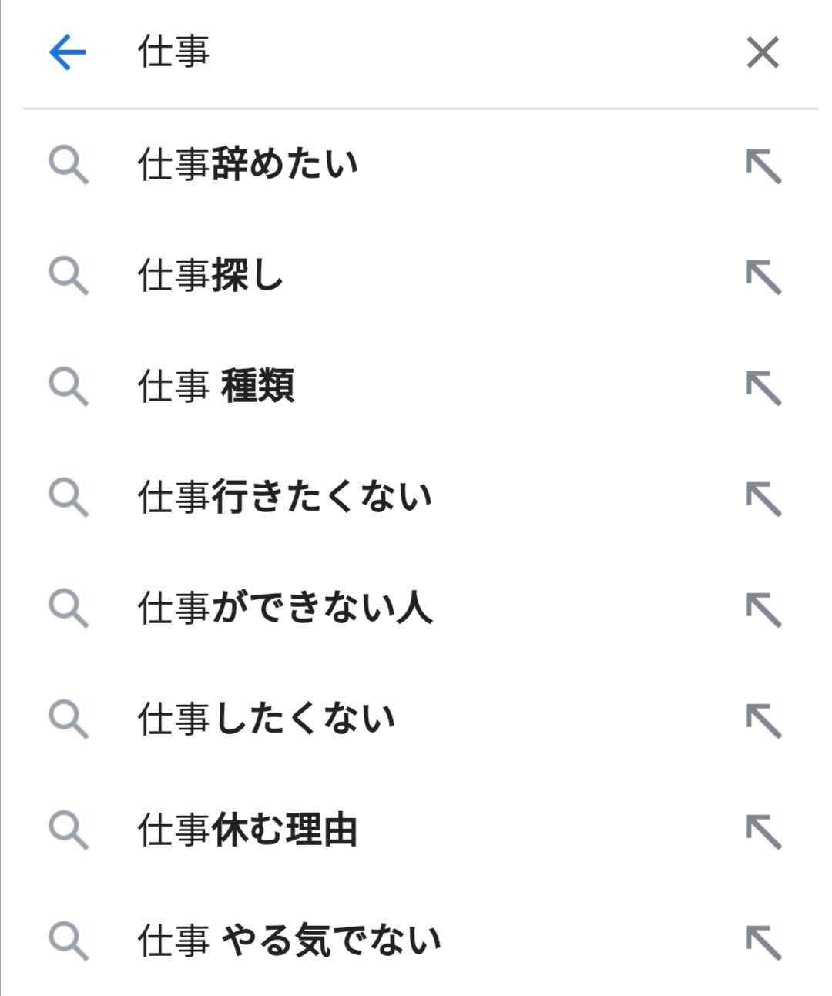This screenshot has height=996, width=832.
Task: Tap the fill arrow next to 仕事行きたくない
Action: click(x=763, y=498)
